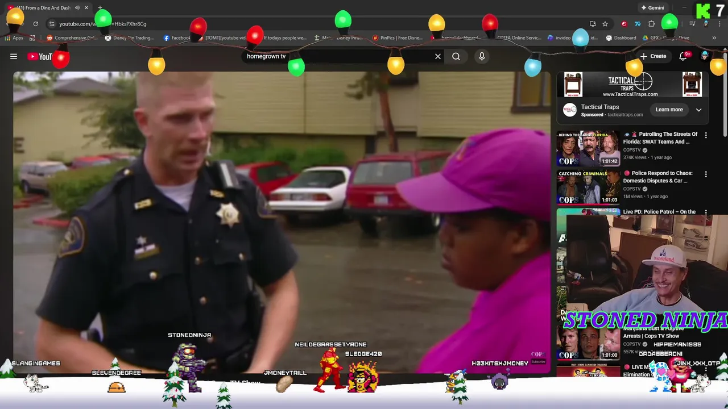Open 'Patrolling The Streets Of Florida' title
Image resolution: width=728 pixels, height=409 pixels.
click(661, 138)
